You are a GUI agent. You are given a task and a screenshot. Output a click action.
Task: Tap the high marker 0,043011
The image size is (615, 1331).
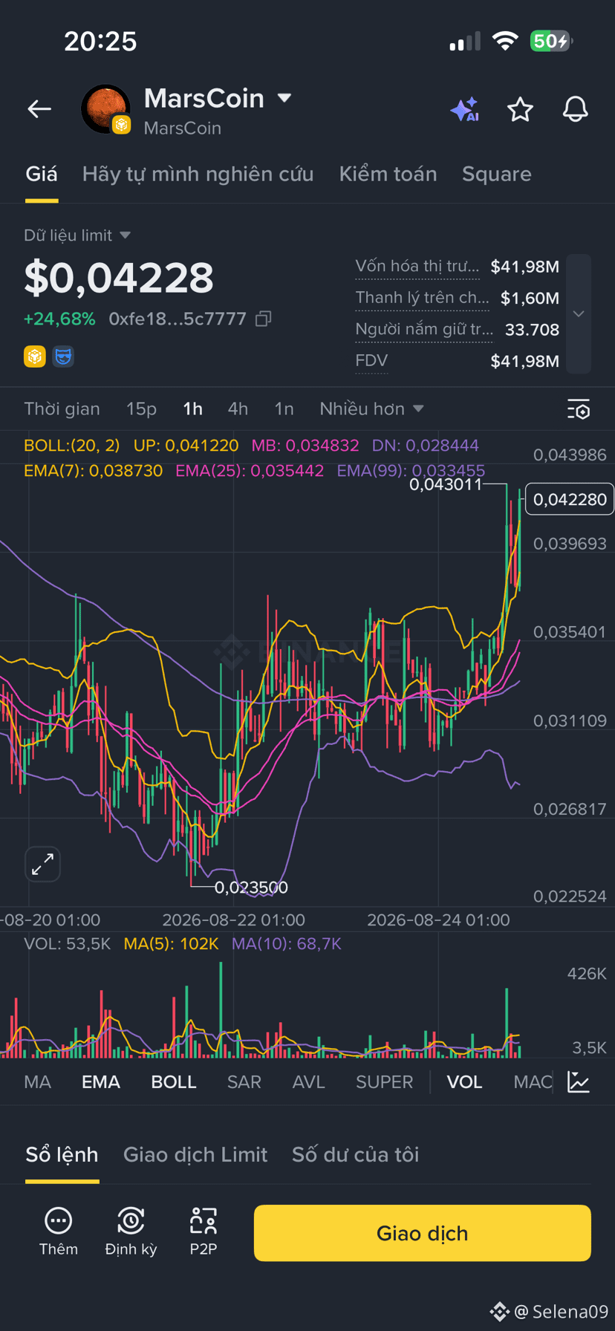click(446, 485)
